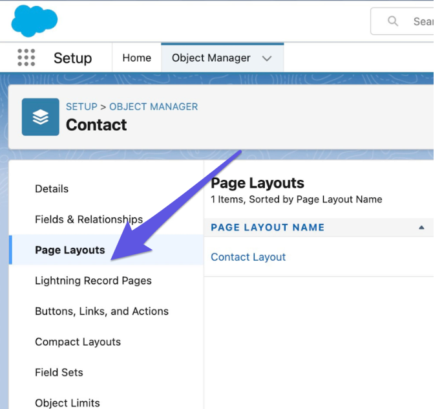Image resolution: width=442 pixels, height=409 pixels.
Task: Open Object Limits in sidebar
Action: click(x=67, y=403)
